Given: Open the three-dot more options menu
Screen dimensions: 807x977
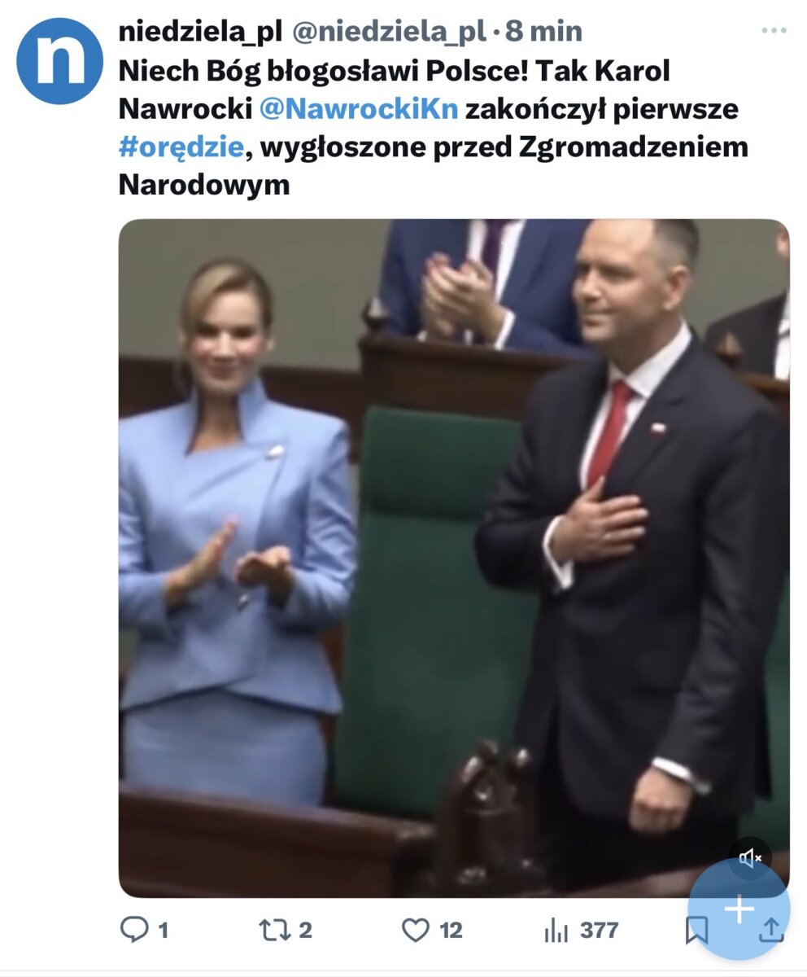Looking at the screenshot, I should [x=774, y=31].
